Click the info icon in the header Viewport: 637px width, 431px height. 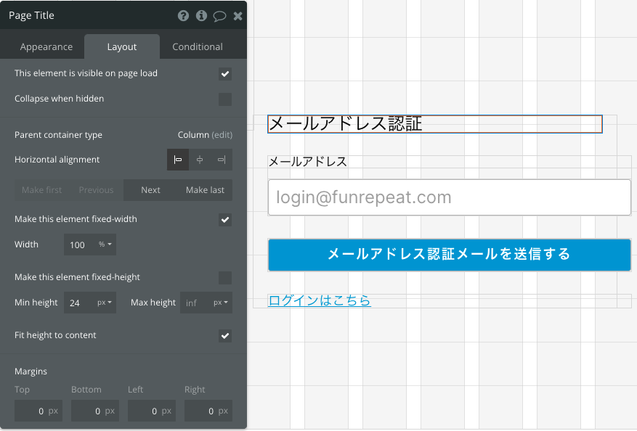[201, 16]
